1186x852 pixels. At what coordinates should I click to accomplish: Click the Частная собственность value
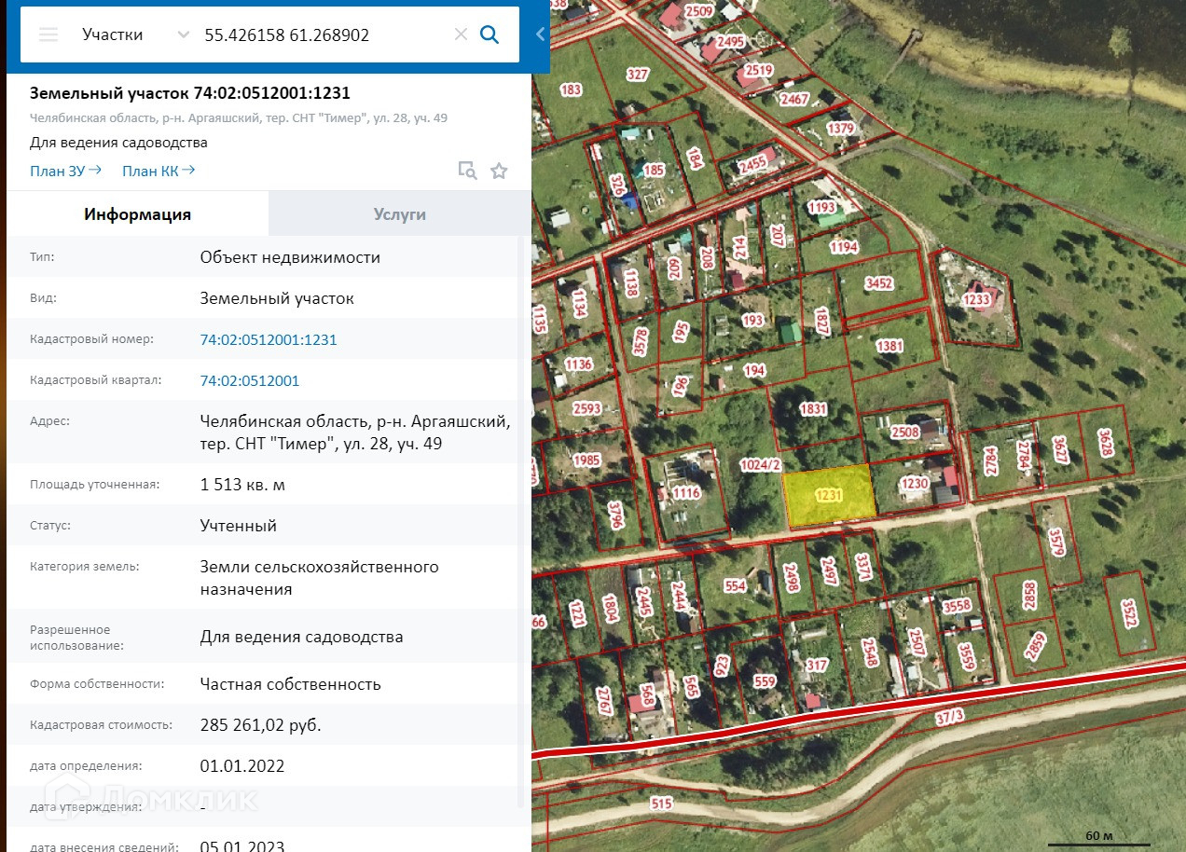coord(290,684)
